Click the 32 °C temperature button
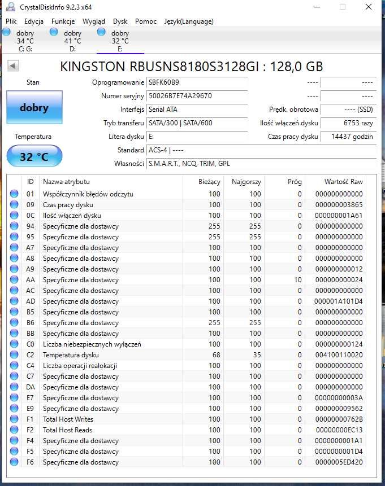Viewport: 385px width, 486px height. coord(34,156)
